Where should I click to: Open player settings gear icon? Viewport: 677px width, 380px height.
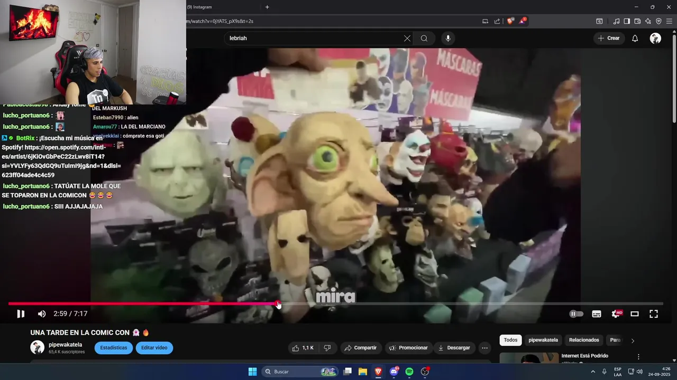click(x=616, y=314)
